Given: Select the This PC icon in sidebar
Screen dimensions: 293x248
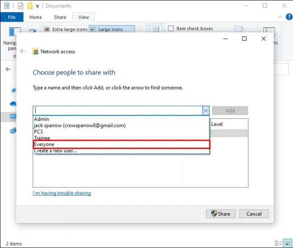Looking at the screenshot, I should point(13,117).
